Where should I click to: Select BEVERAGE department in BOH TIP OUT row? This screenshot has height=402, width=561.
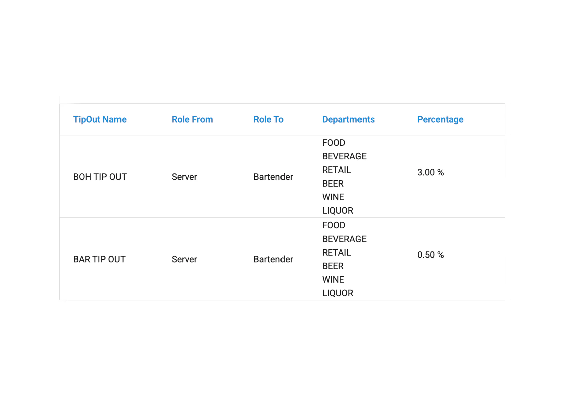click(344, 156)
